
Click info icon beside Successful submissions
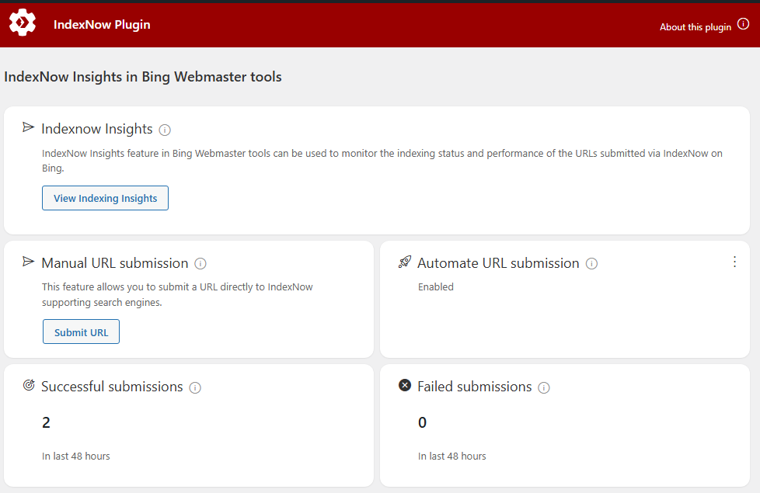point(195,387)
